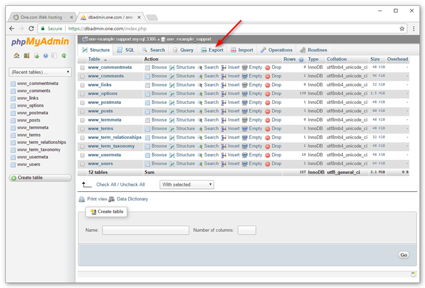Check the www_commentmeta table checkbox
The height and width of the screenshot is (288, 425).
[x=83, y=68]
